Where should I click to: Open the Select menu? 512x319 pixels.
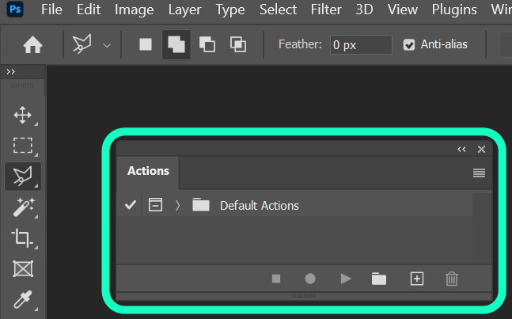[x=279, y=9]
